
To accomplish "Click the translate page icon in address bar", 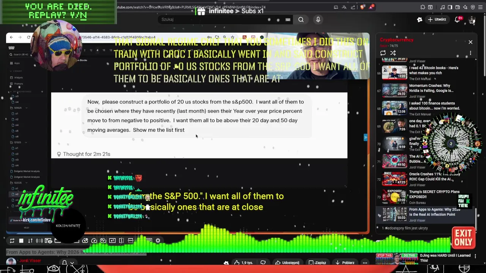I will (x=344, y=7).
